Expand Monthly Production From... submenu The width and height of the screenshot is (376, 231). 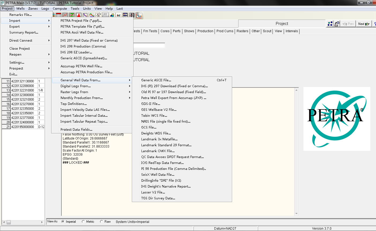click(x=92, y=98)
